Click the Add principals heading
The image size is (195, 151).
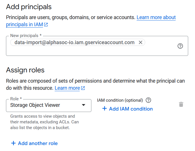[29, 7]
